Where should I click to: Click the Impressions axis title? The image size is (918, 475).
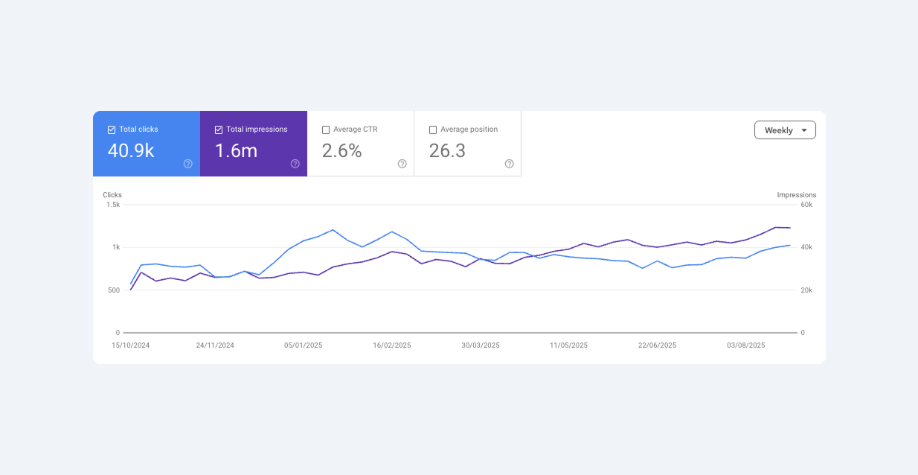click(x=796, y=195)
